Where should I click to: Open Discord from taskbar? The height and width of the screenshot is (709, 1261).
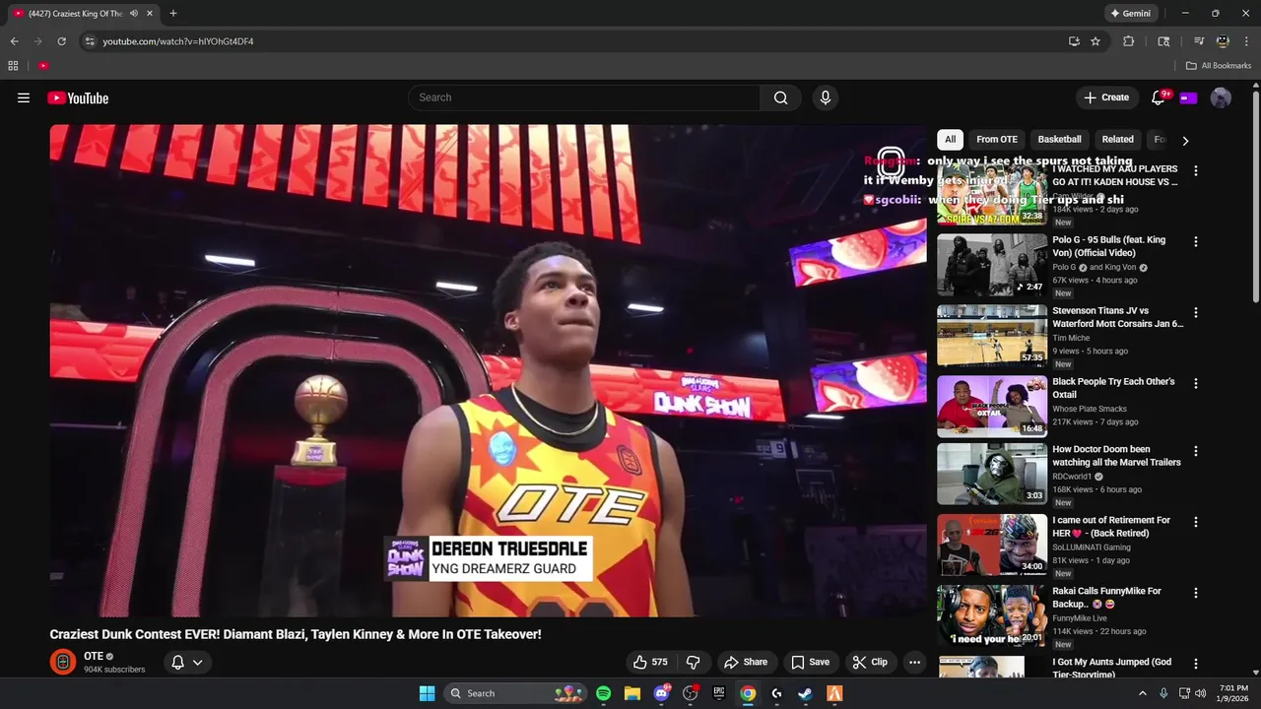pos(661,693)
